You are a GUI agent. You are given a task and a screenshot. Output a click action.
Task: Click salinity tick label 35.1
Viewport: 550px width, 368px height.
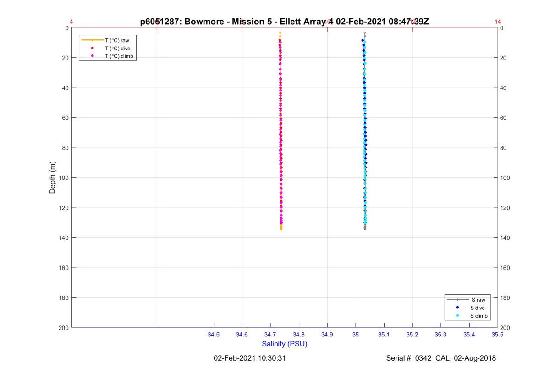click(x=384, y=335)
